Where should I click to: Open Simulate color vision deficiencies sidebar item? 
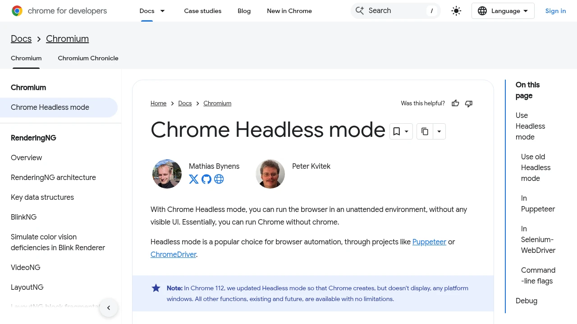click(x=58, y=243)
